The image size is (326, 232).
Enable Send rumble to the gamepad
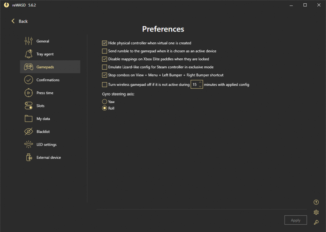pos(105,51)
